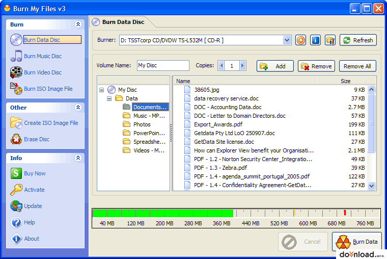Click the Burn Data Disc CD icon in sidebar
This screenshot has width=387, height=259.
[16, 40]
